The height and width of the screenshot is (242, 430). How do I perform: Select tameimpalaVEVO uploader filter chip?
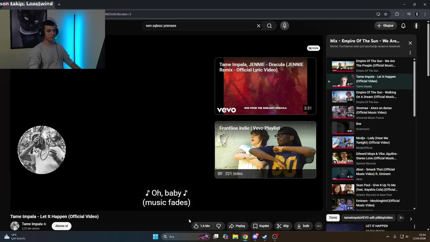click(368, 218)
